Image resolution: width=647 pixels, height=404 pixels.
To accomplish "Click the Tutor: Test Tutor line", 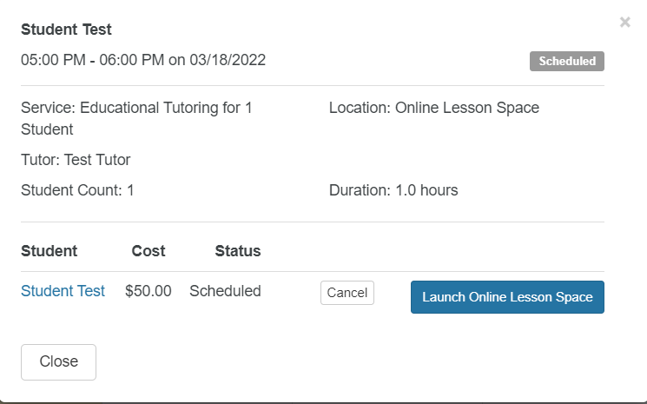I will tap(76, 160).
